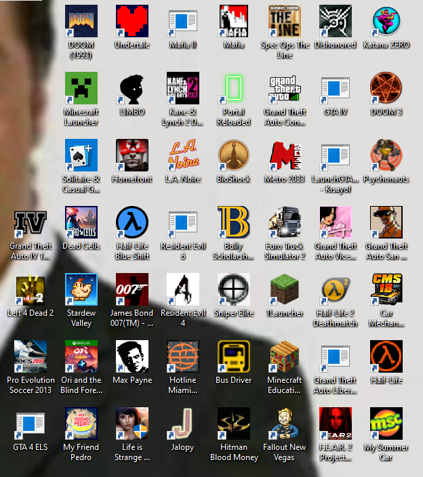423x477 pixels.
Task: Open Fallout New Vegas Vault Boy icon
Action: [285, 423]
